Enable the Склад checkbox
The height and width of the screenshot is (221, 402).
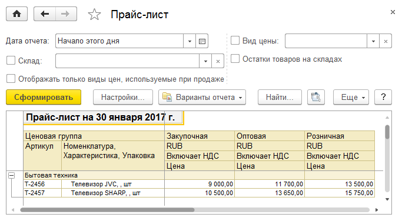pos(11,61)
